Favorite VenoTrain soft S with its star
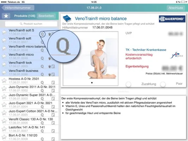 click(x=4, y=32)
